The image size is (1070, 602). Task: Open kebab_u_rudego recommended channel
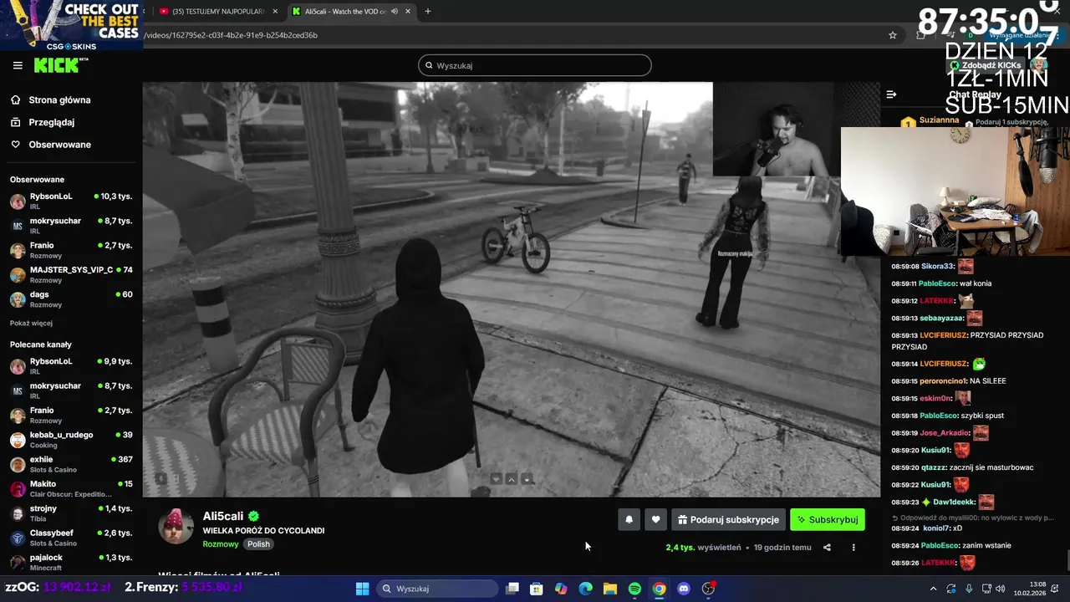click(71, 440)
